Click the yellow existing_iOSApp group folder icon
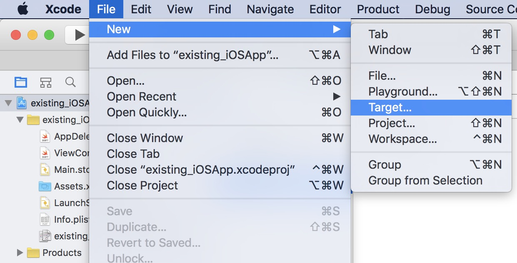This screenshot has width=517, height=263. [33, 120]
